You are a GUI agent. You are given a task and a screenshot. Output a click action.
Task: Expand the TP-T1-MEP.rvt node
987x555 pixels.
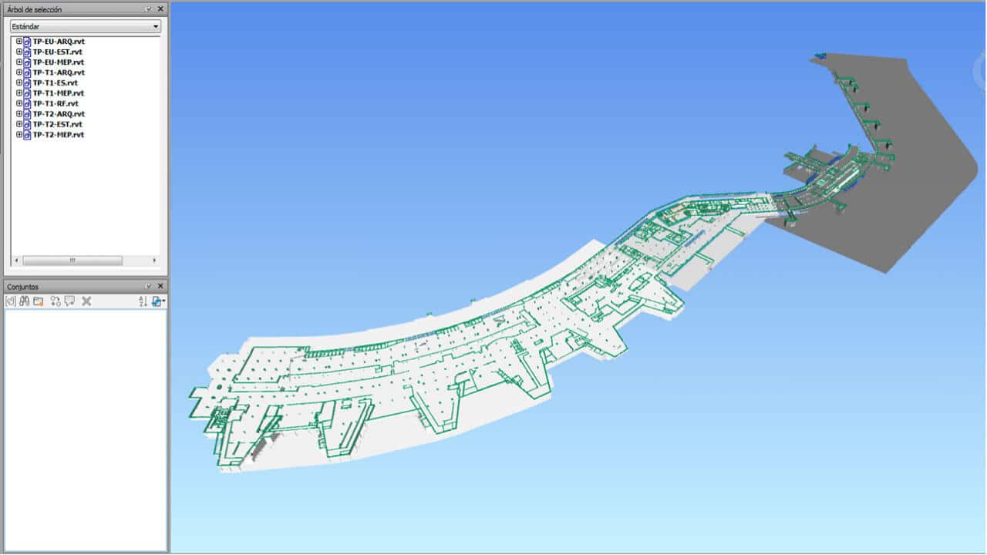(19, 93)
